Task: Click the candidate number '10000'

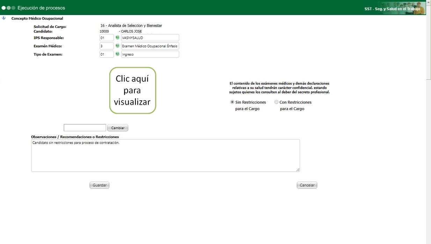Action: pos(104,31)
